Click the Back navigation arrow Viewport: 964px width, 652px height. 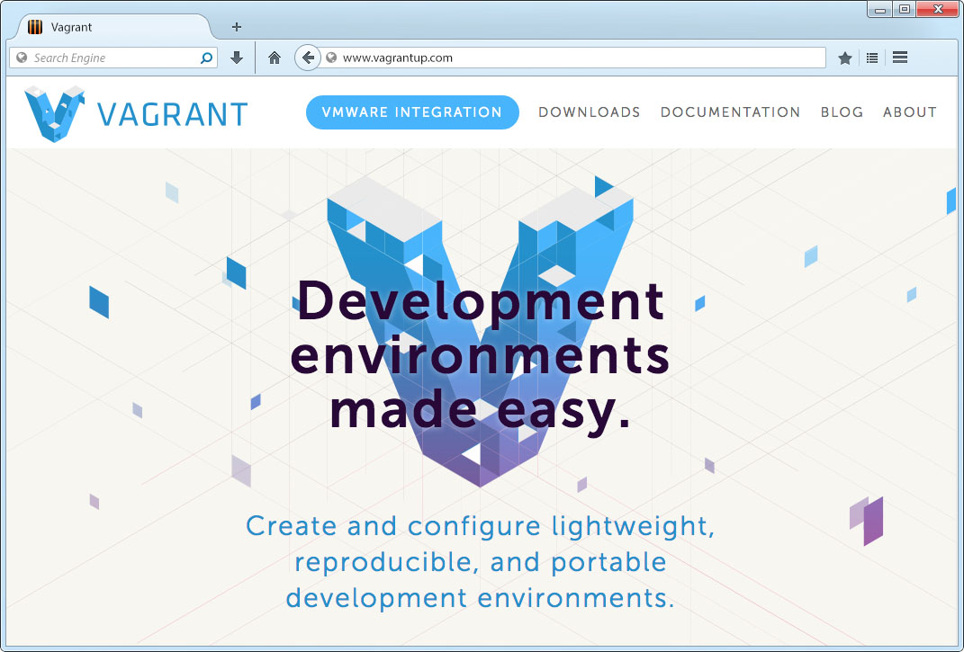[307, 57]
